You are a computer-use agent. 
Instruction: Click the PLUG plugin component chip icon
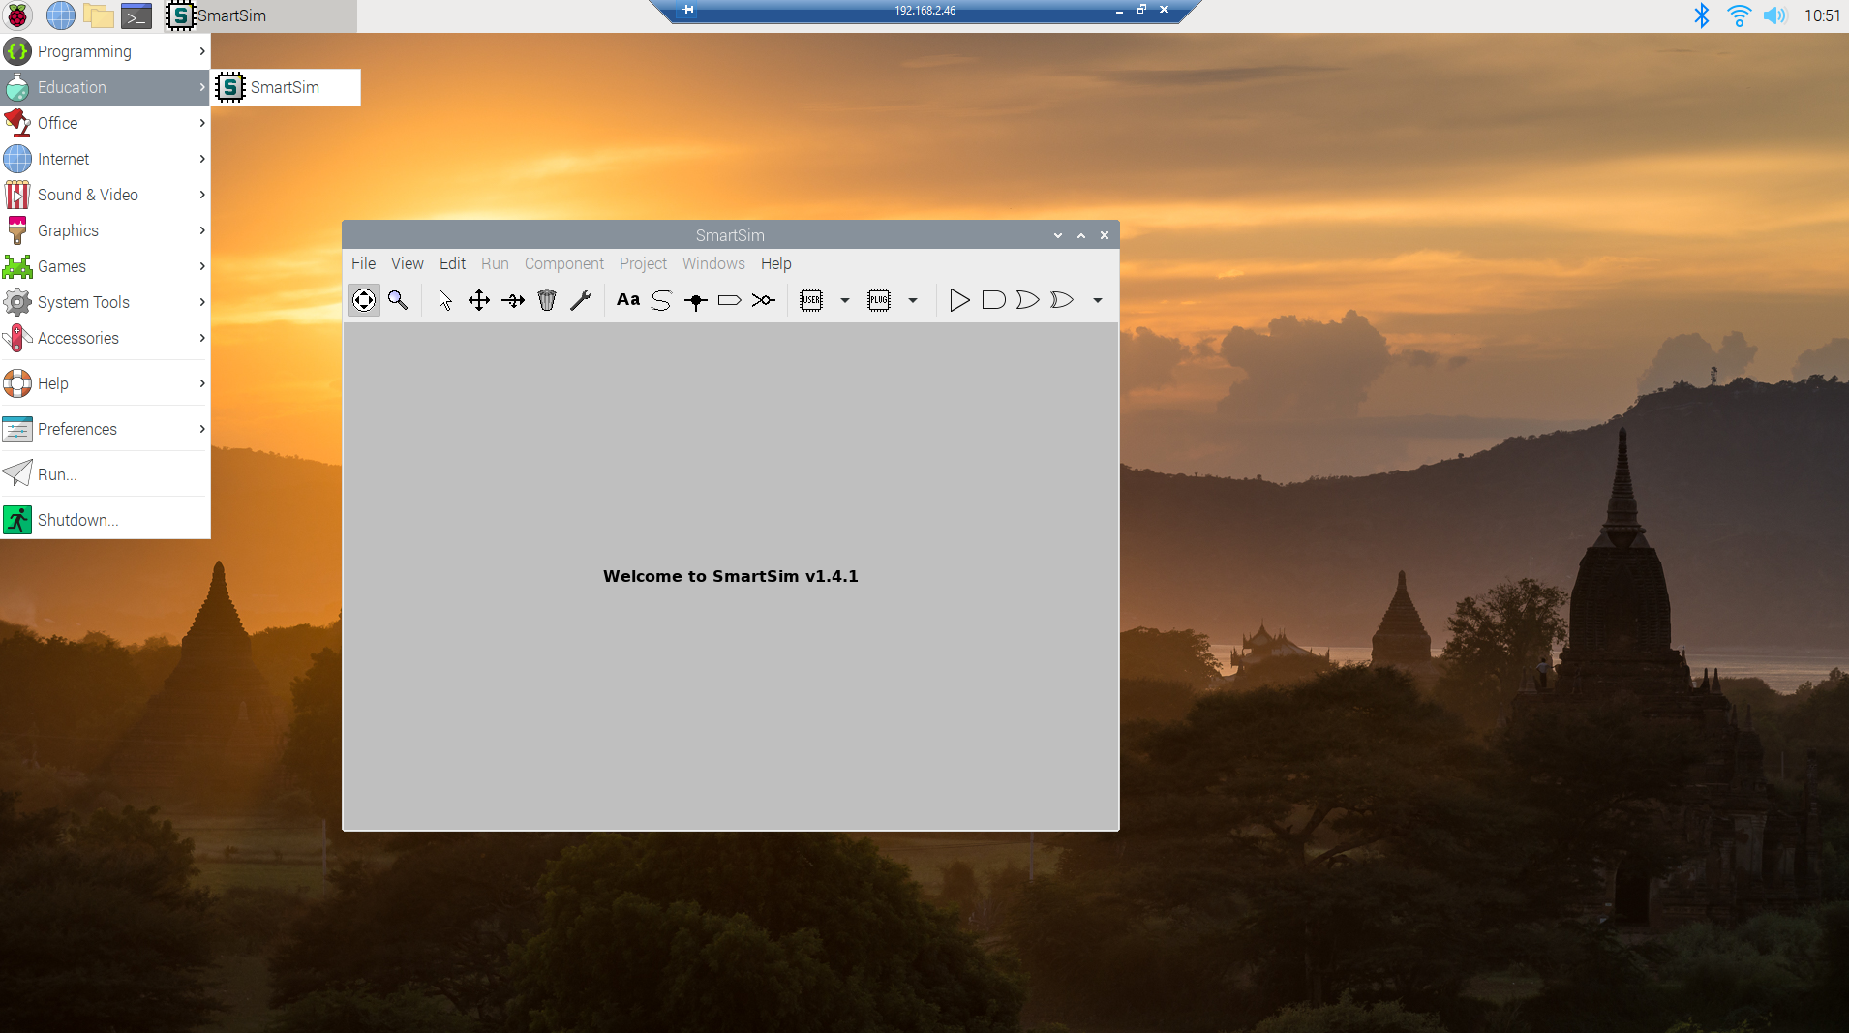coord(879,300)
